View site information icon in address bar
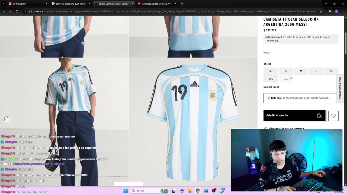This screenshot has width=347, height=195. click(25, 11)
